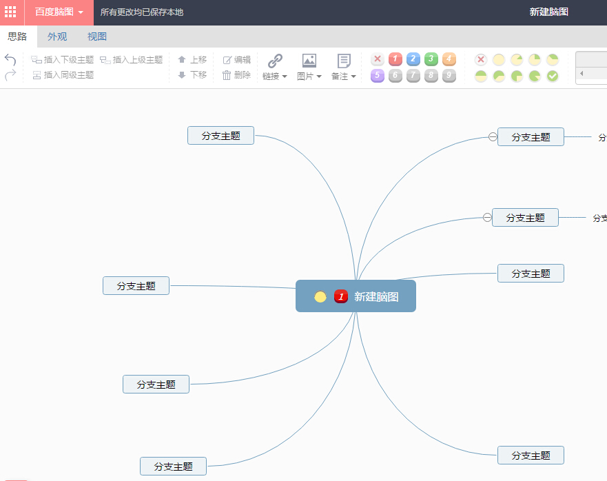This screenshot has height=481, width=607.
Task: Select the half-filled progress pie marker
Action: click(480, 76)
